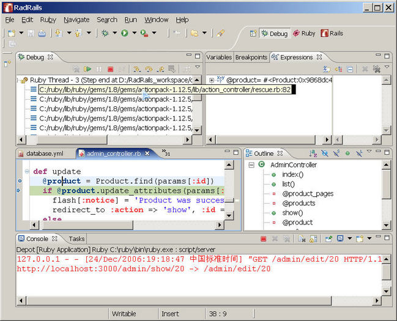Show hidden editor tabs chevron 31
The image size is (397, 321).
pos(166,152)
